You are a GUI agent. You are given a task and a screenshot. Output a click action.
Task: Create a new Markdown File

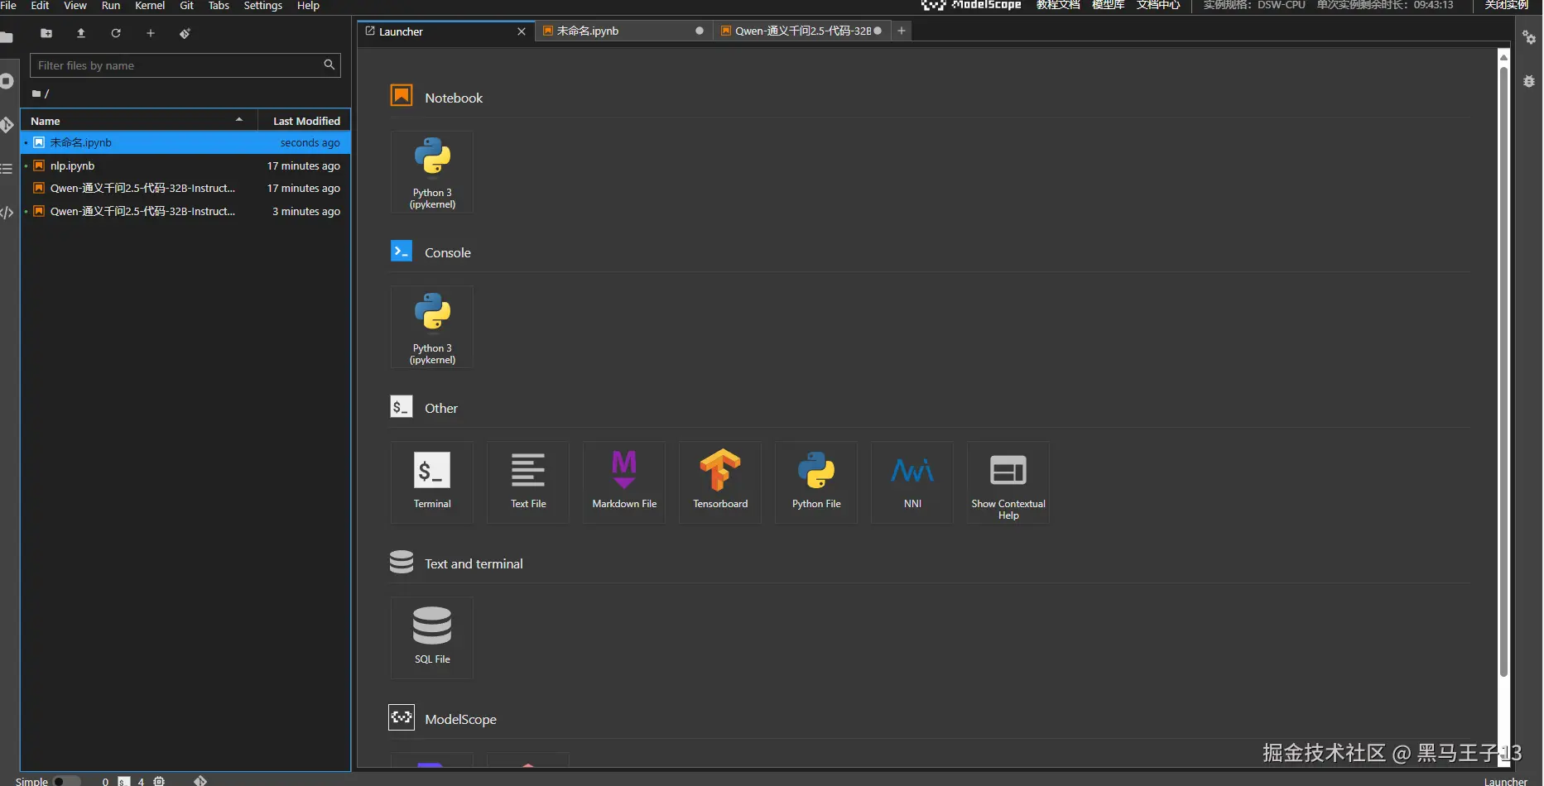(624, 482)
